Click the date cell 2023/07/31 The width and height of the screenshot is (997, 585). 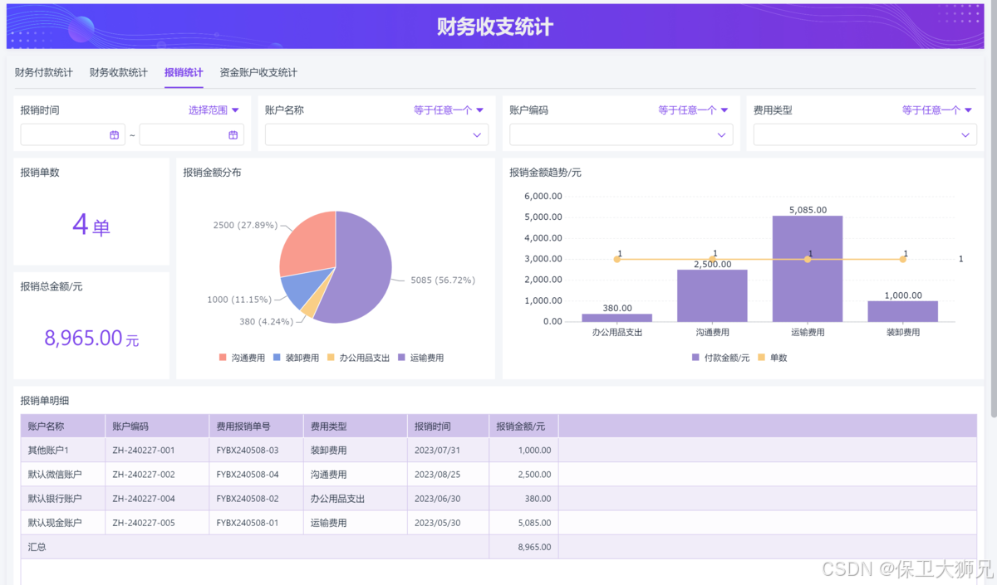coord(449,451)
